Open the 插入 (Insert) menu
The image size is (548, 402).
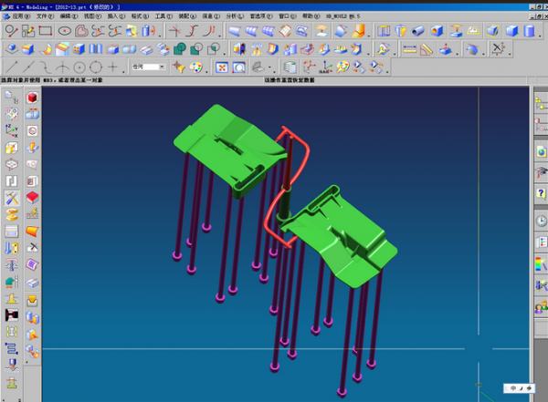pyautogui.click(x=116, y=16)
